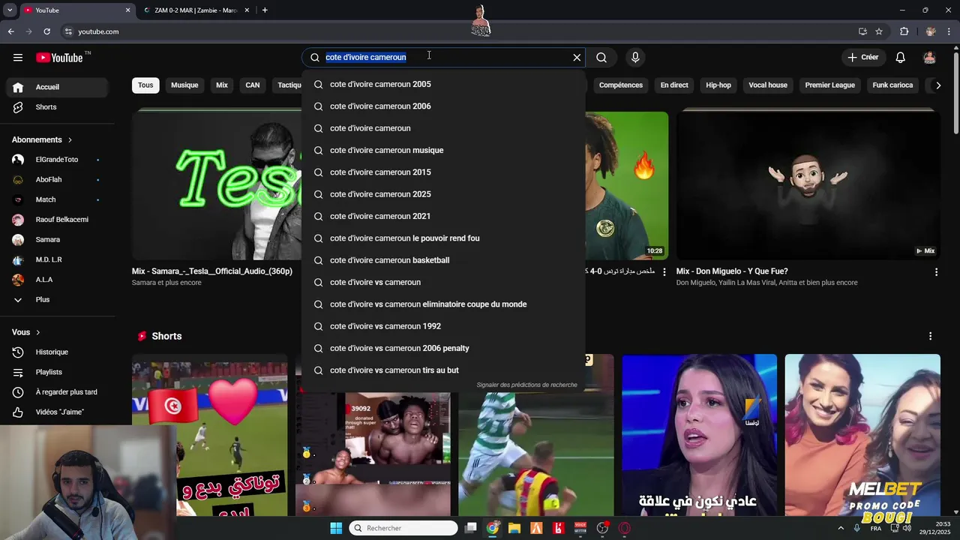Choose suggestion cote d'ivoire cameroun 2005
960x540 pixels.
[443, 85]
